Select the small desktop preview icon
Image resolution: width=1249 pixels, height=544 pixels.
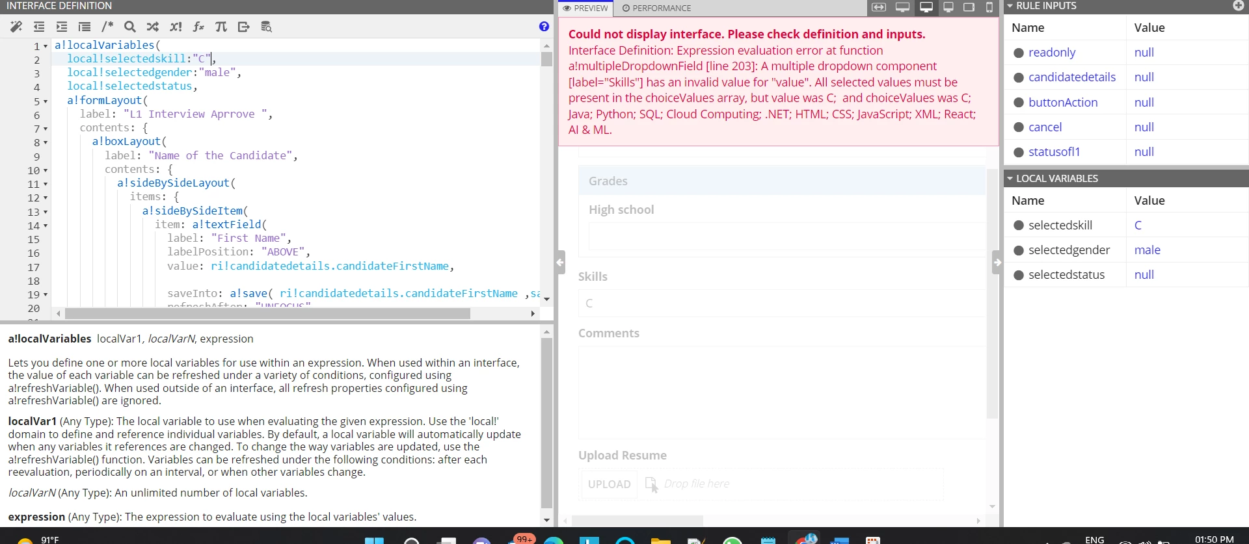(x=948, y=7)
